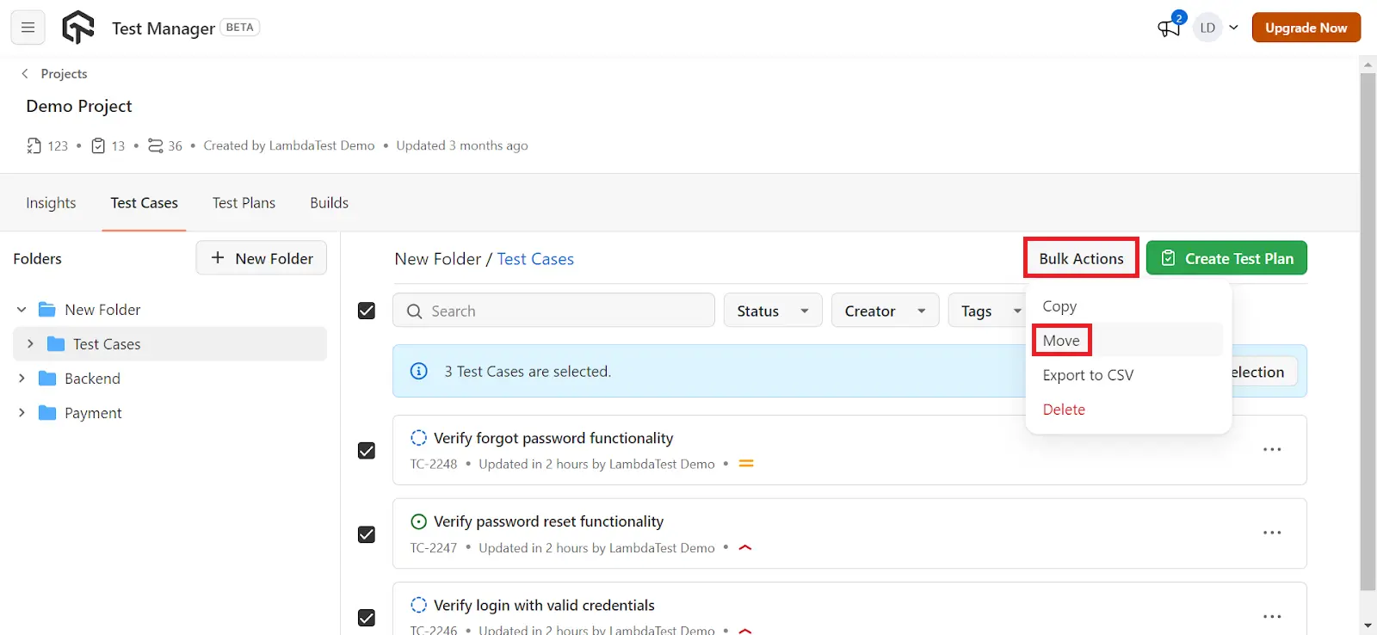
Task: Click the Search test cases field
Action: pos(553,311)
